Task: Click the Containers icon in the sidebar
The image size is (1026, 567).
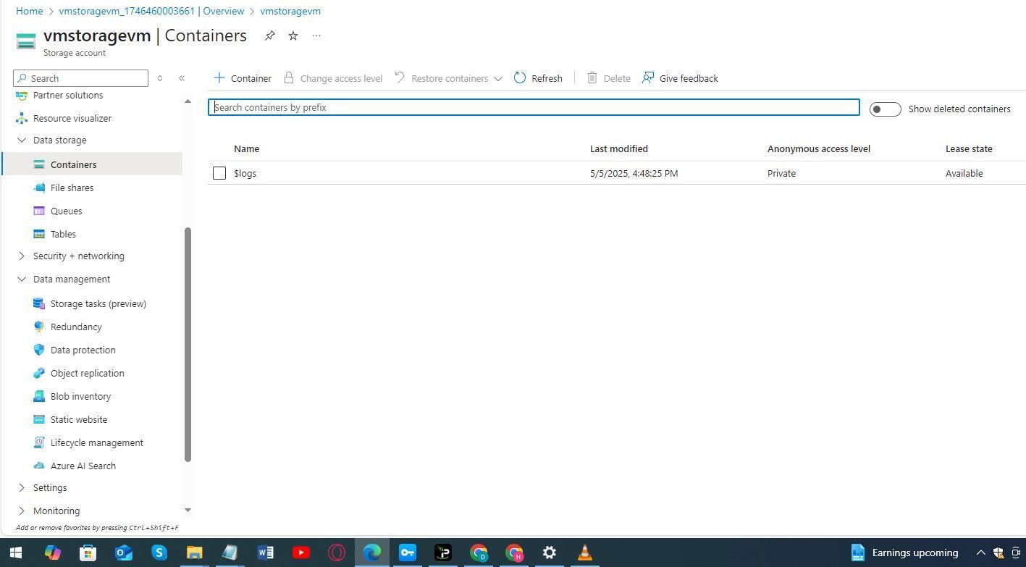Action: pos(39,164)
